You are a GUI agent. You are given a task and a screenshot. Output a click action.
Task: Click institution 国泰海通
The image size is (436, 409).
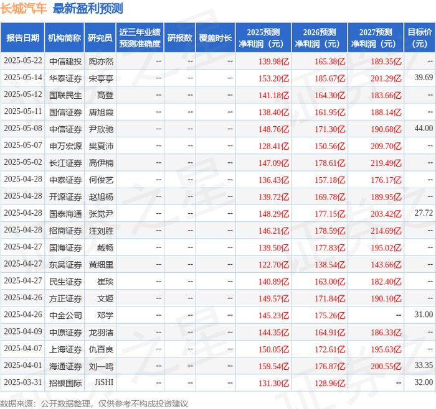coord(65,214)
